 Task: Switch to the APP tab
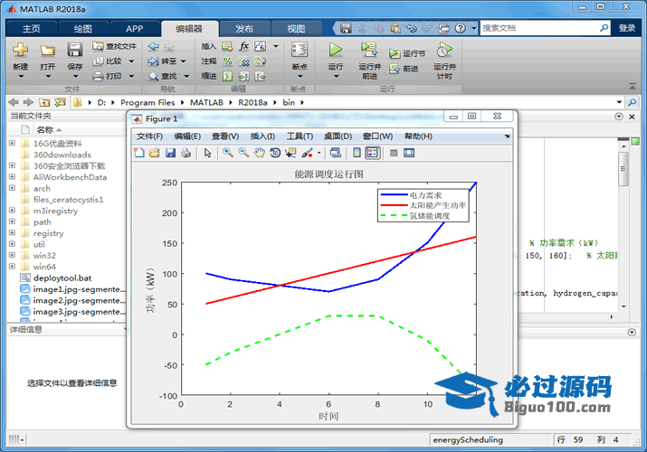coord(135,28)
